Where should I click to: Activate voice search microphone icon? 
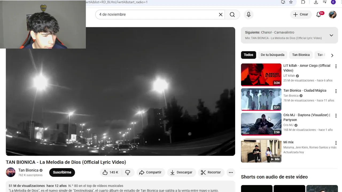[x=248, y=14]
